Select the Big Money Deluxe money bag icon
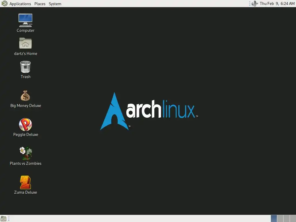The height and width of the screenshot is (222, 296). click(x=25, y=95)
